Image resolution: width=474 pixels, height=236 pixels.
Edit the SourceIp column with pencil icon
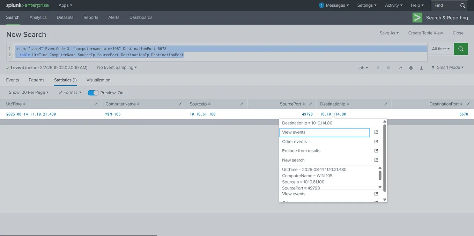(x=242, y=104)
